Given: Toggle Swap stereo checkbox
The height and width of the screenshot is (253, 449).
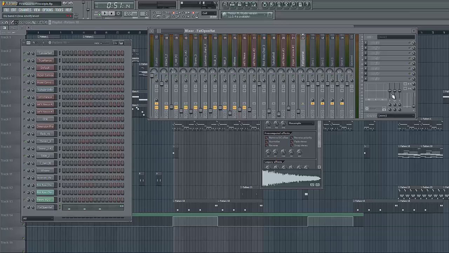Looking at the screenshot, I should 291,145.
